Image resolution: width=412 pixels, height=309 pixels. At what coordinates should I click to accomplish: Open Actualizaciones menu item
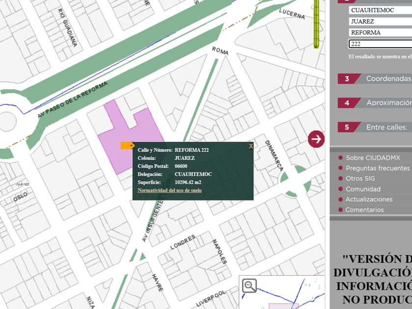(369, 199)
